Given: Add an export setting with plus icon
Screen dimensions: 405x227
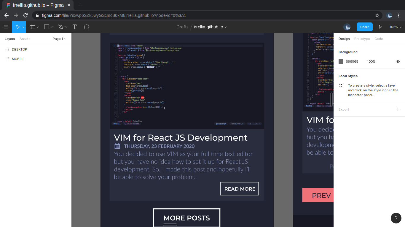Looking at the screenshot, I should tap(398, 109).
